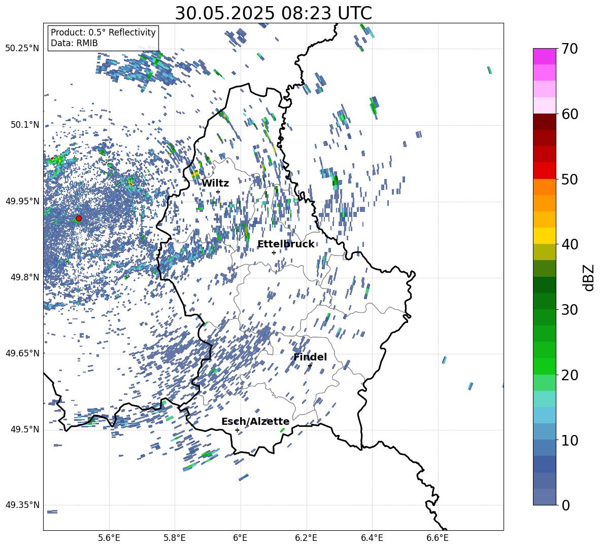
Task: Click the red radar location marker
Action: (79, 218)
